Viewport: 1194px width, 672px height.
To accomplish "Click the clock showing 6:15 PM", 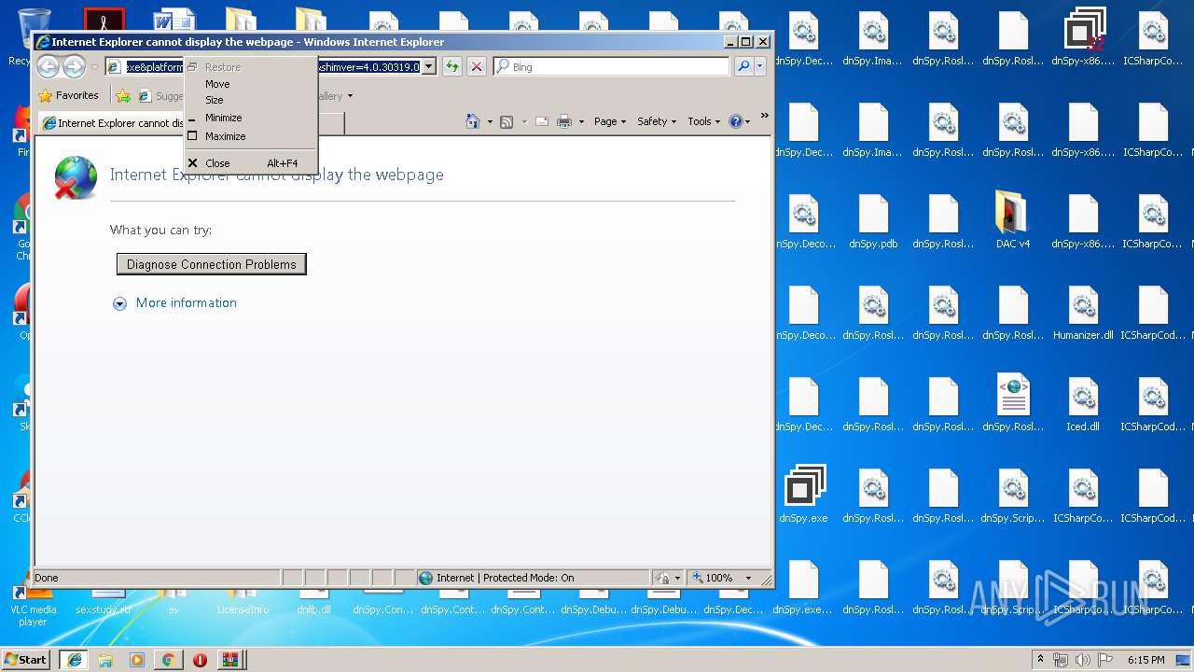I will click(1145, 659).
